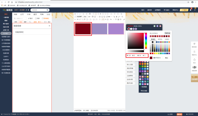Open the browser profile avatar icon
198x116 pixels.
point(192,2)
